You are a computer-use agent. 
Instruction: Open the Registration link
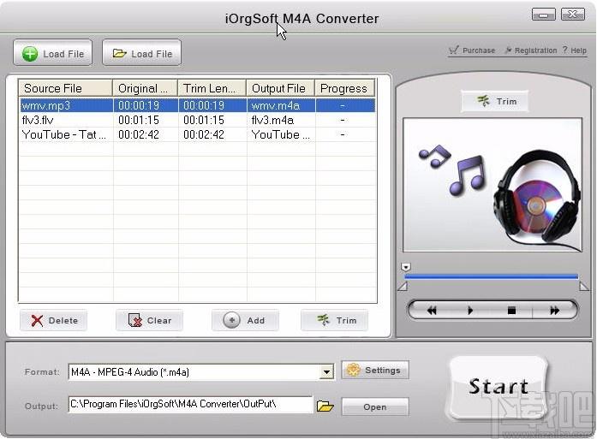tap(531, 50)
